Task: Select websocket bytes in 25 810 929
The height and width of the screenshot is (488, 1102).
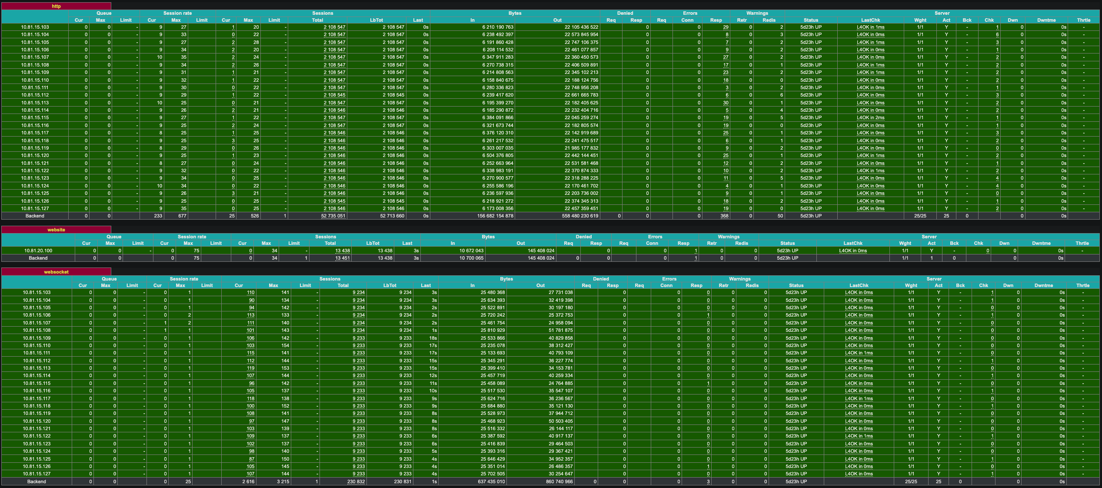Action: coord(493,331)
